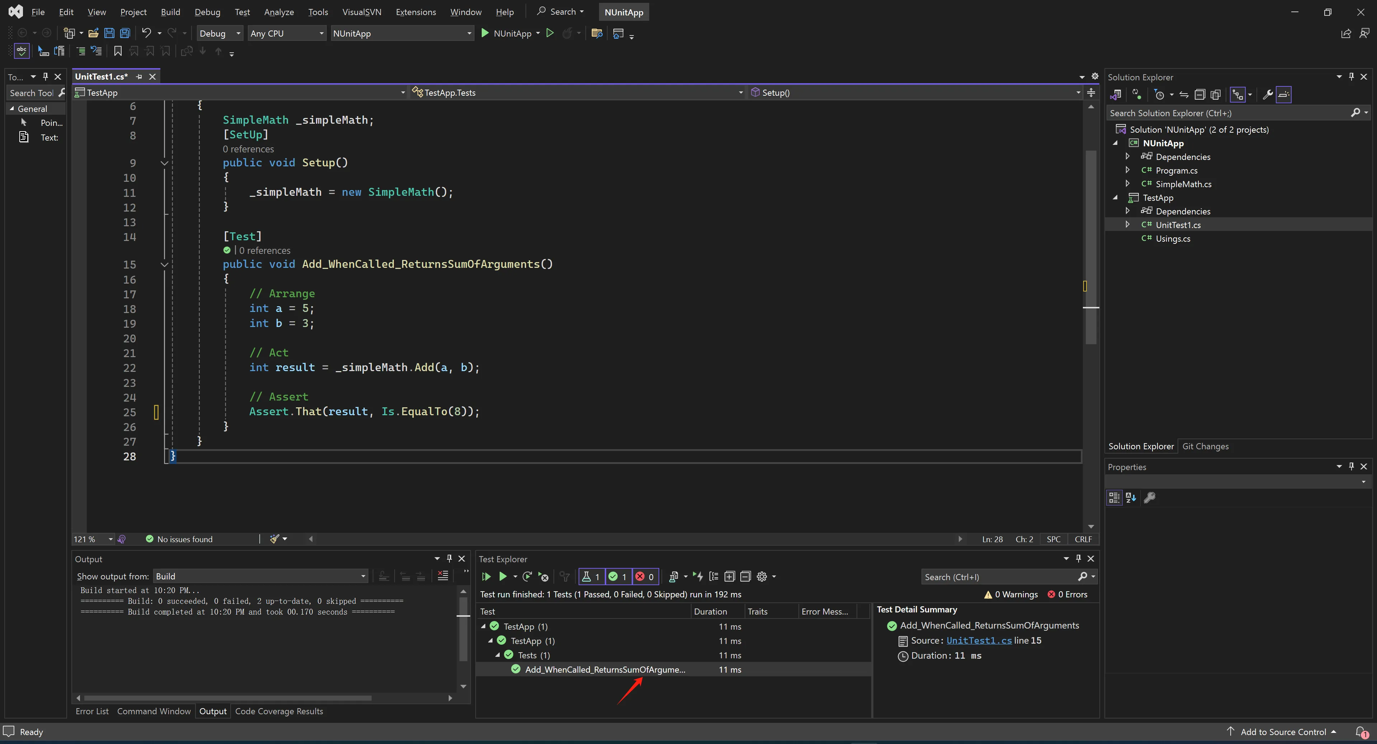Viewport: 1377px width, 744px height.
Task: Open NUnitApp startup project dropdown
Action: 402,33
